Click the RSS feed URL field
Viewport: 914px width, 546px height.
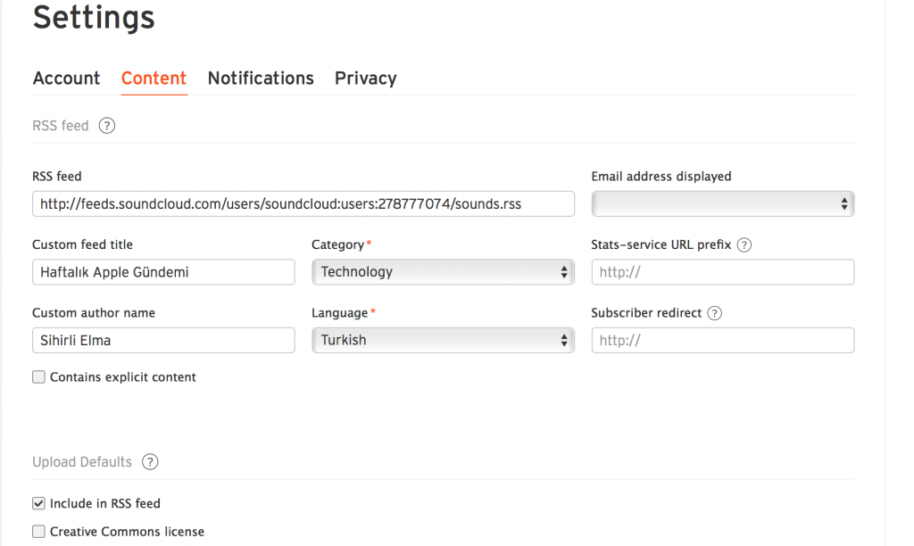303,204
